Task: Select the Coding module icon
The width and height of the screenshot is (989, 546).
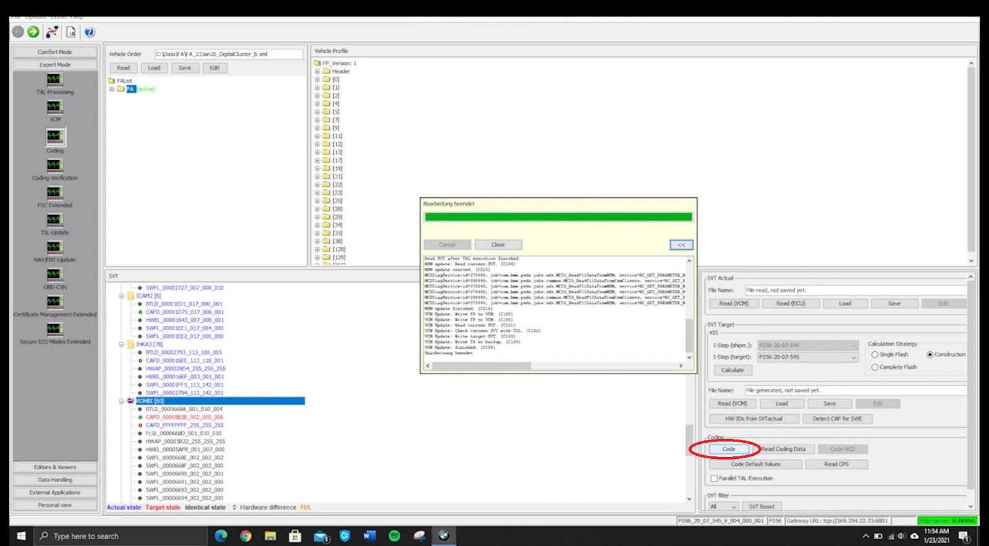Action: 55,137
